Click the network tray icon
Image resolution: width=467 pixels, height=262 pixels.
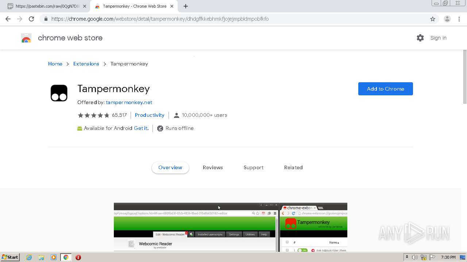(424, 257)
